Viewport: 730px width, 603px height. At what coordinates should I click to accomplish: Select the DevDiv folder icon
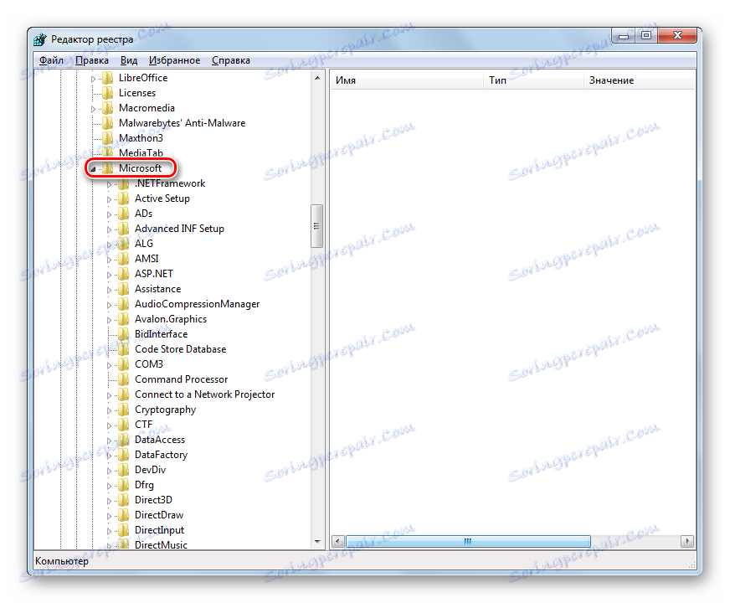pyautogui.click(x=123, y=469)
